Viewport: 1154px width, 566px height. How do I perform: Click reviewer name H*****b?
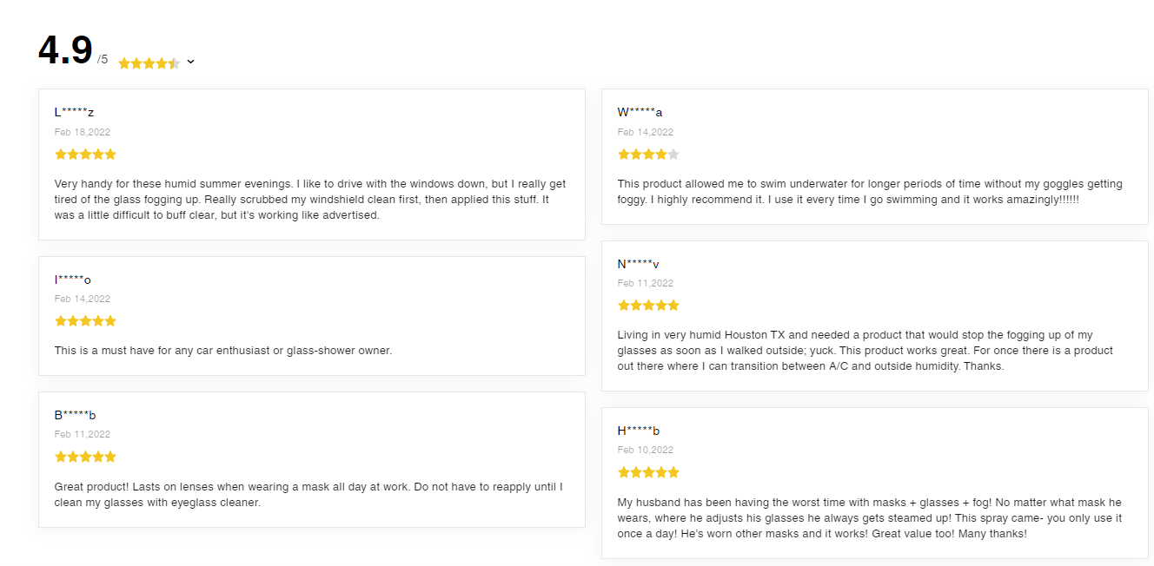(639, 431)
